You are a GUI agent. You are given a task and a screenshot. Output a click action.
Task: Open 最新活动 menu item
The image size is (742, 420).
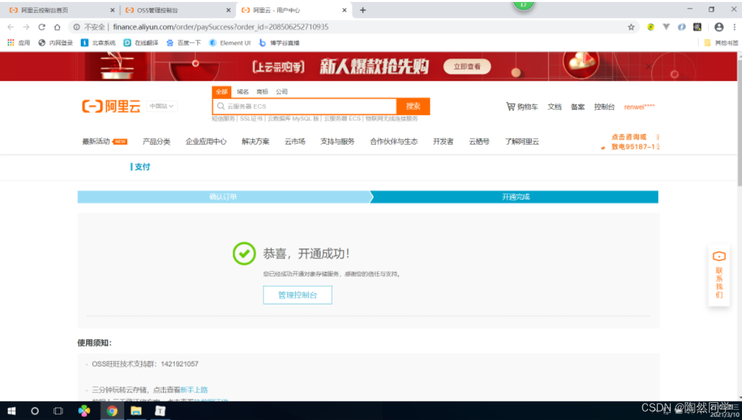pos(104,141)
